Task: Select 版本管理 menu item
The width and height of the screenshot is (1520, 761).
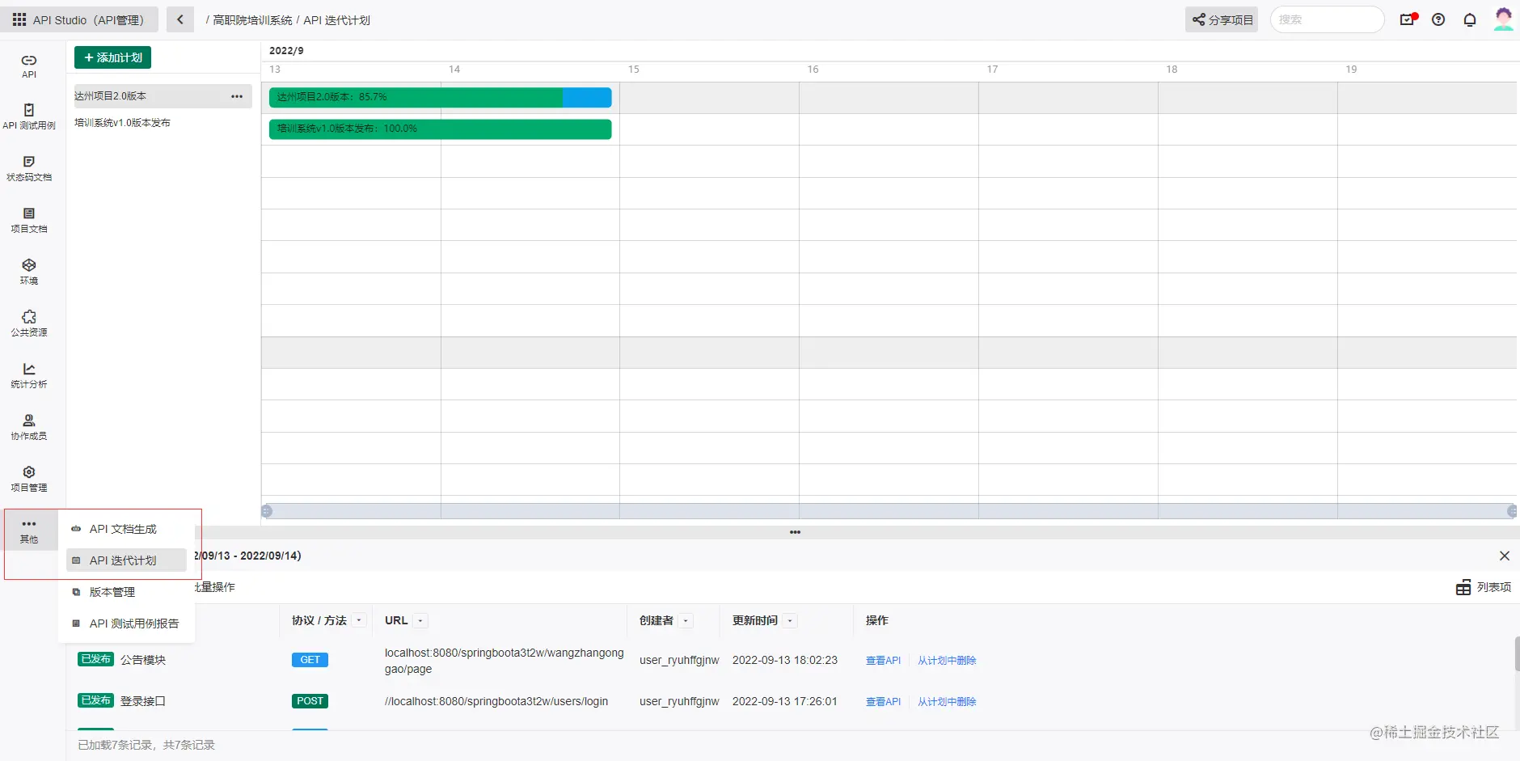Action: pos(127,592)
